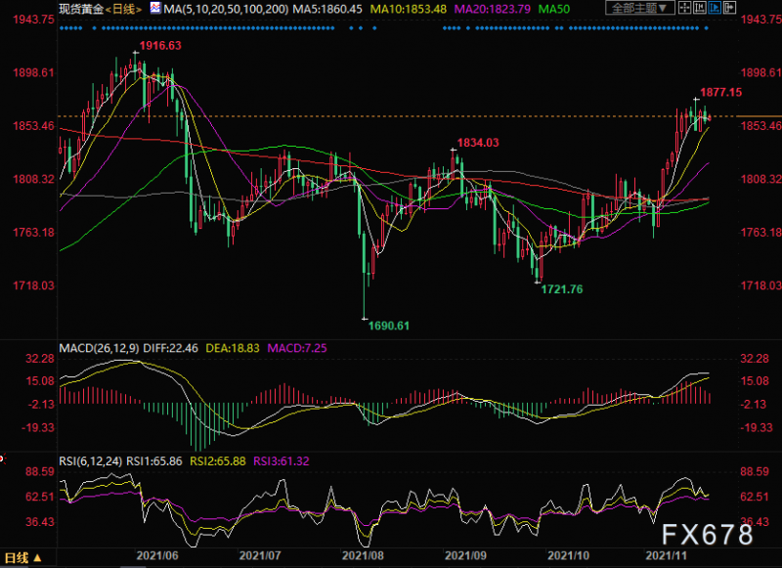Click the 1690.61 low price marker
This screenshot has height=568, width=782.
[388, 327]
